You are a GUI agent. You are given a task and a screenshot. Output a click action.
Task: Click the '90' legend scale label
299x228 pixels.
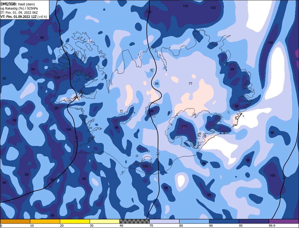tap(211, 226)
